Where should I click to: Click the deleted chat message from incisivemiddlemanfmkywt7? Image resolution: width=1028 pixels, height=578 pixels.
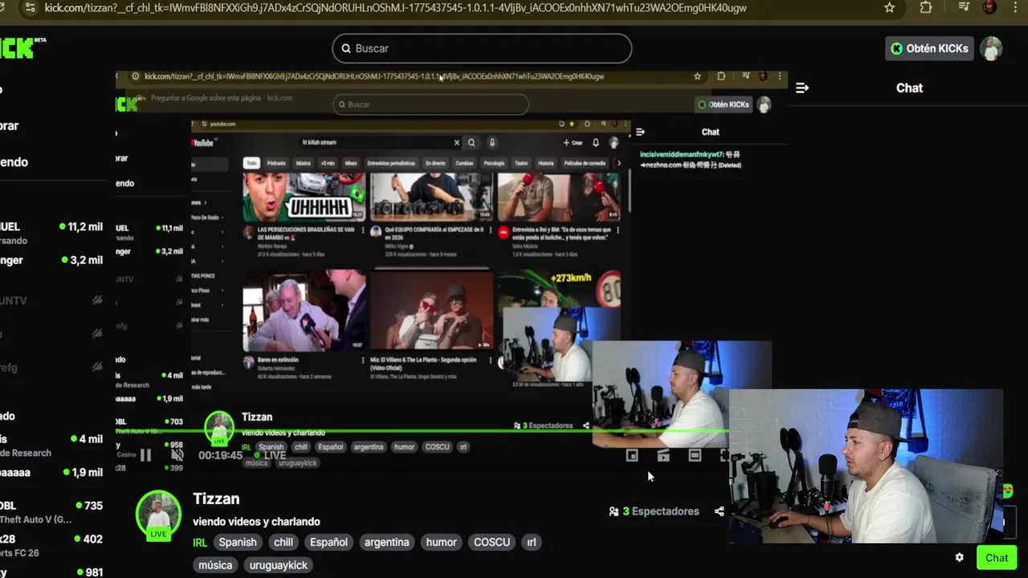tap(691, 160)
